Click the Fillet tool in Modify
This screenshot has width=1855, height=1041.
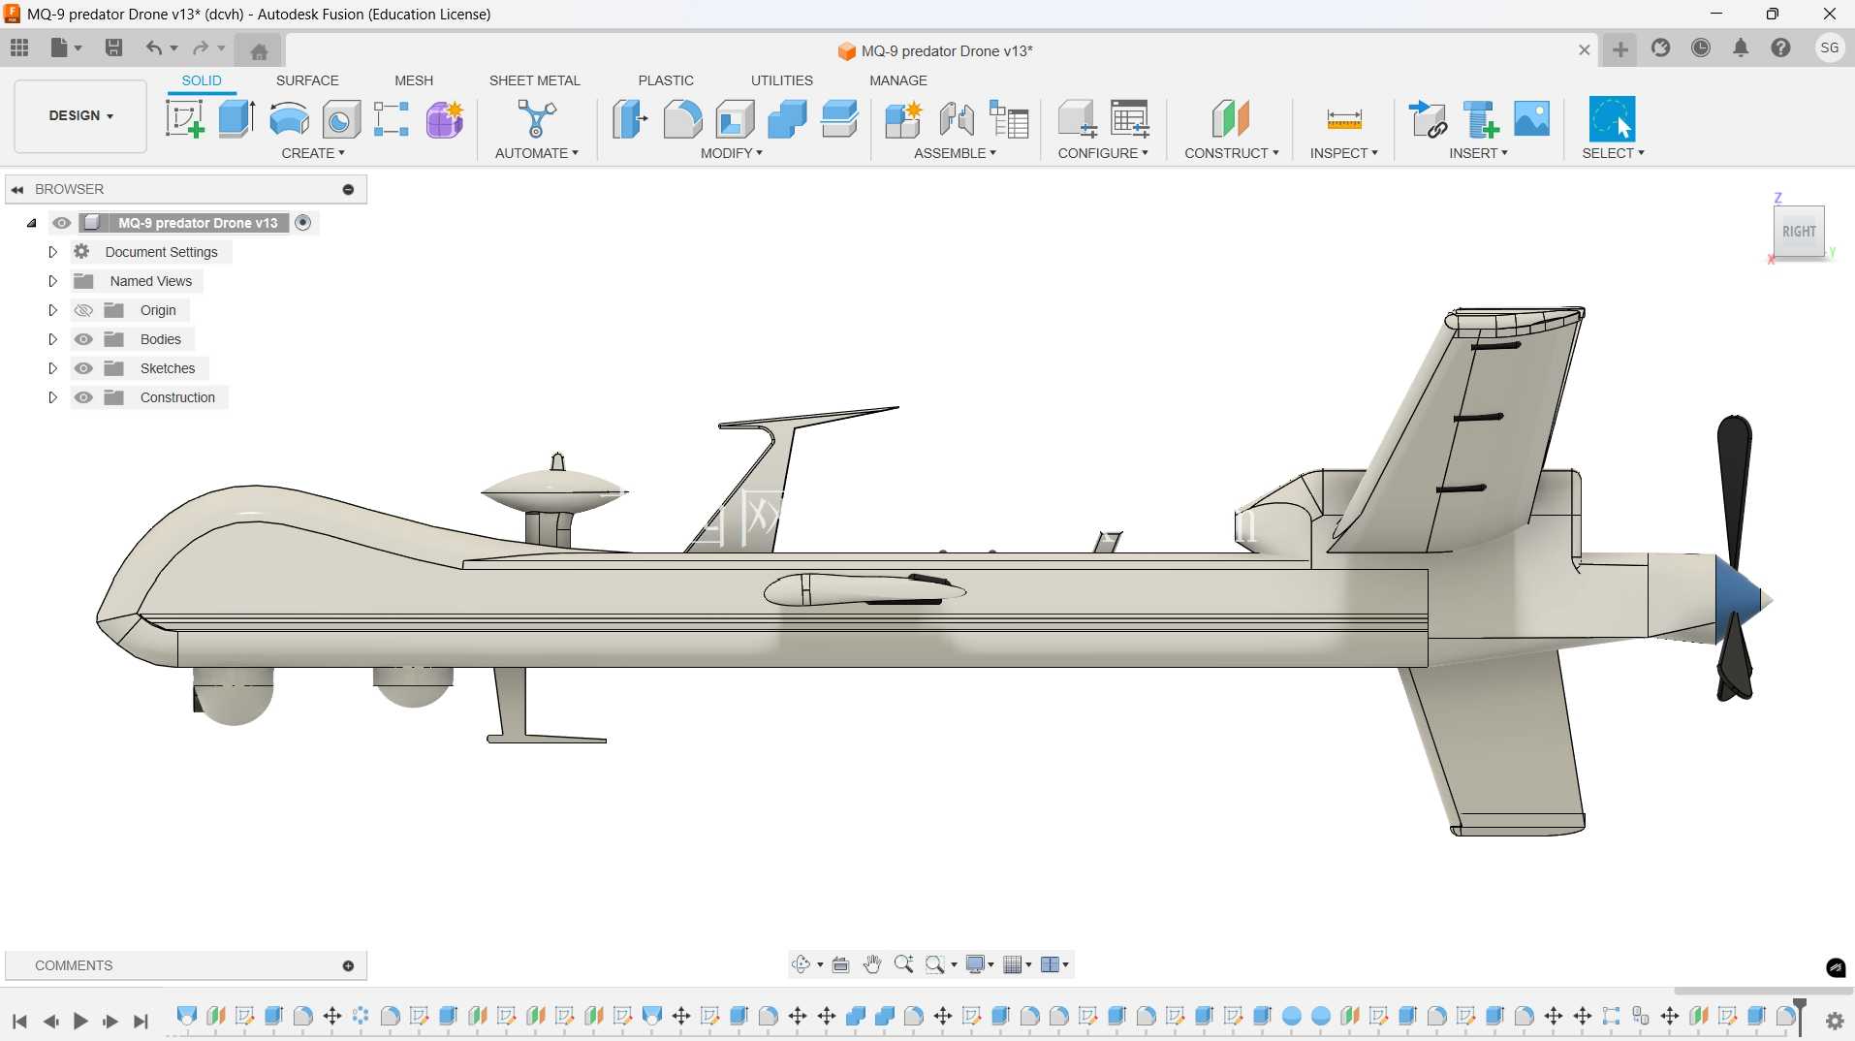682,119
